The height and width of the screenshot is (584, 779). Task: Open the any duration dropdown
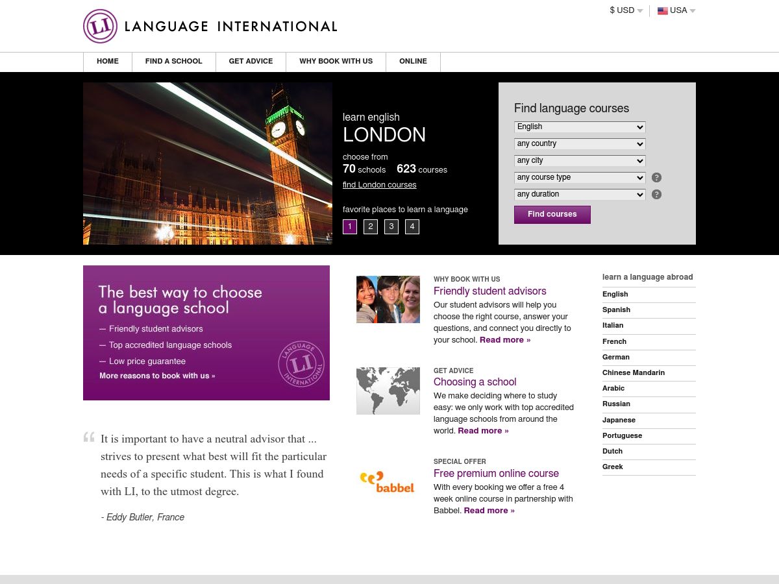tap(580, 195)
